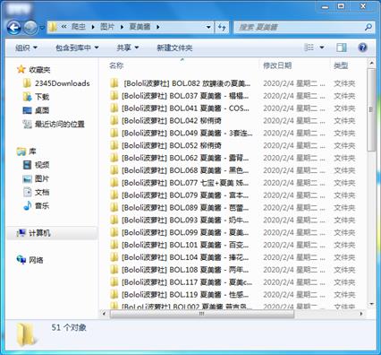The image size is (381, 355).
Task: Click the 图片 breadcrumb in address bar
Action: (x=107, y=27)
